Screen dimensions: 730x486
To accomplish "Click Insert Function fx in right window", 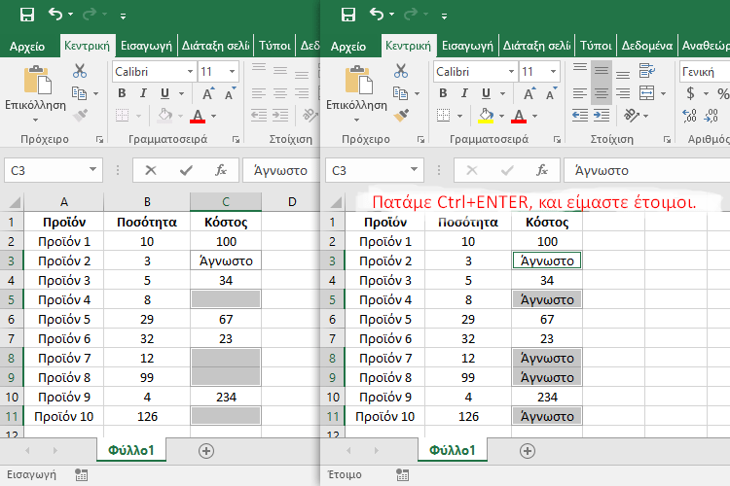I will [x=542, y=170].
